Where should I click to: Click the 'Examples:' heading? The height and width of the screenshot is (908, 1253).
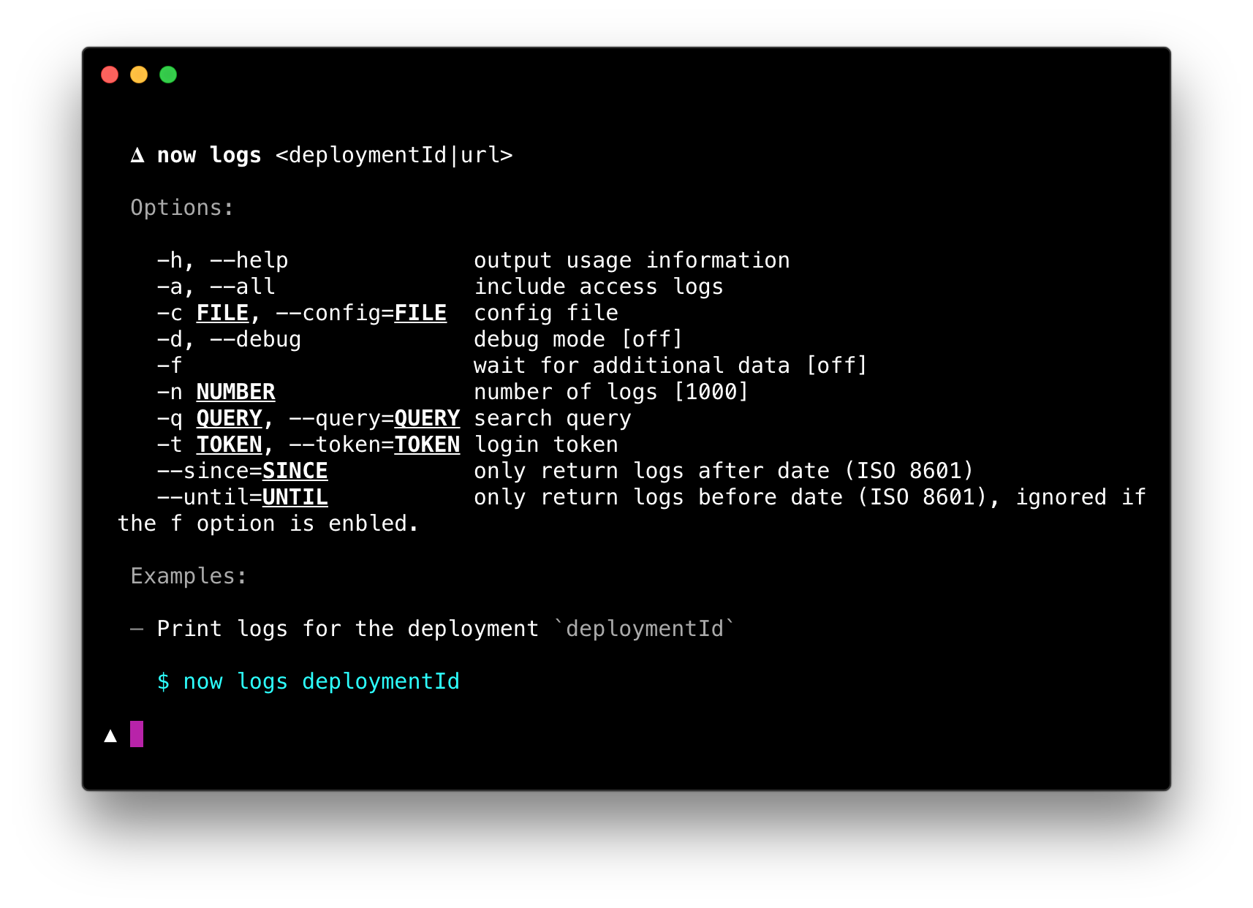click(189, 576)
